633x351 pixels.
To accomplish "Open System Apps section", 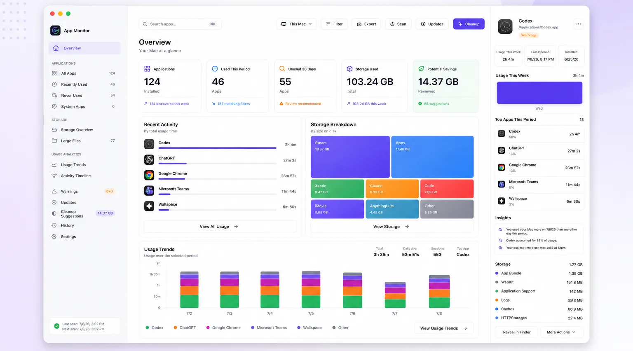I will (84, 107).
